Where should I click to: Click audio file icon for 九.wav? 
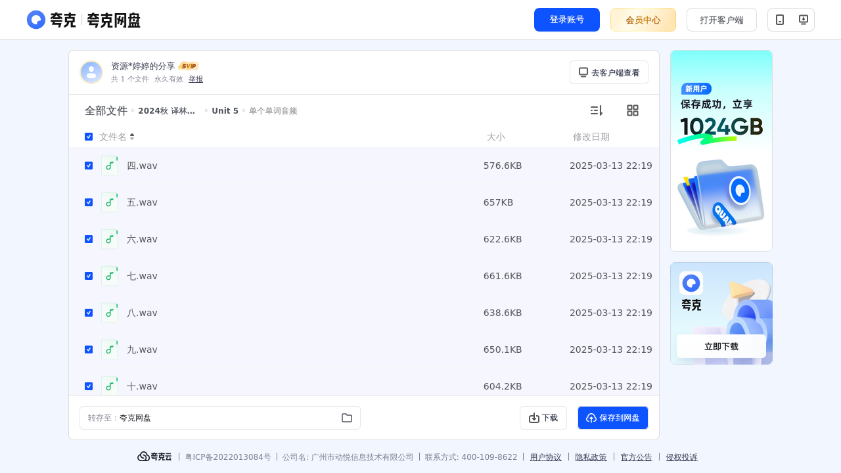(110, 349)
